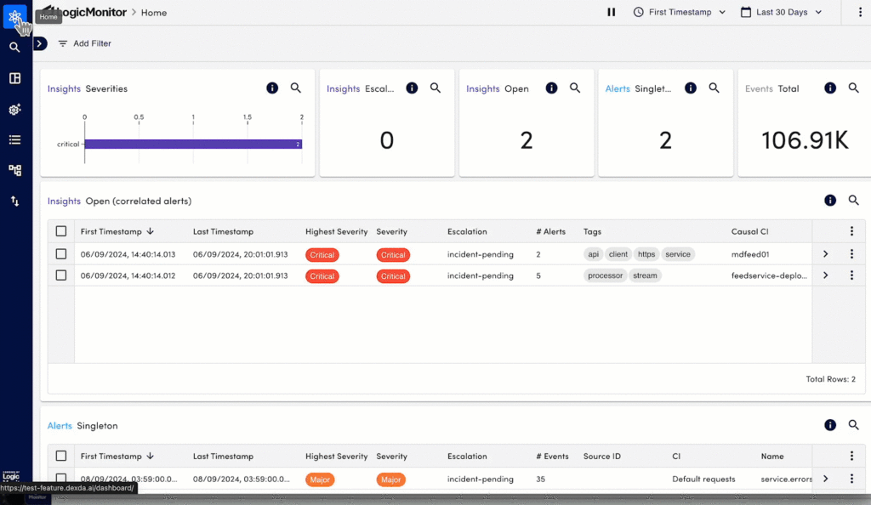Viewport: 871px width, 505px height.
Task: Check the mdfeed01 insight row checkbox
Action: coord(60,253)
